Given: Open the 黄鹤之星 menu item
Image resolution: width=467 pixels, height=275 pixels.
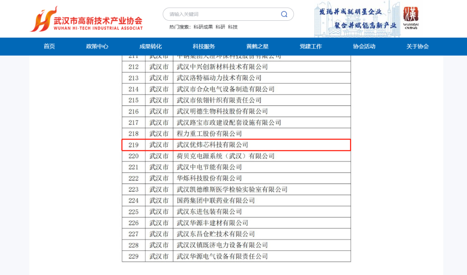Looking at the screenshot, I should (x=257, y=46).
